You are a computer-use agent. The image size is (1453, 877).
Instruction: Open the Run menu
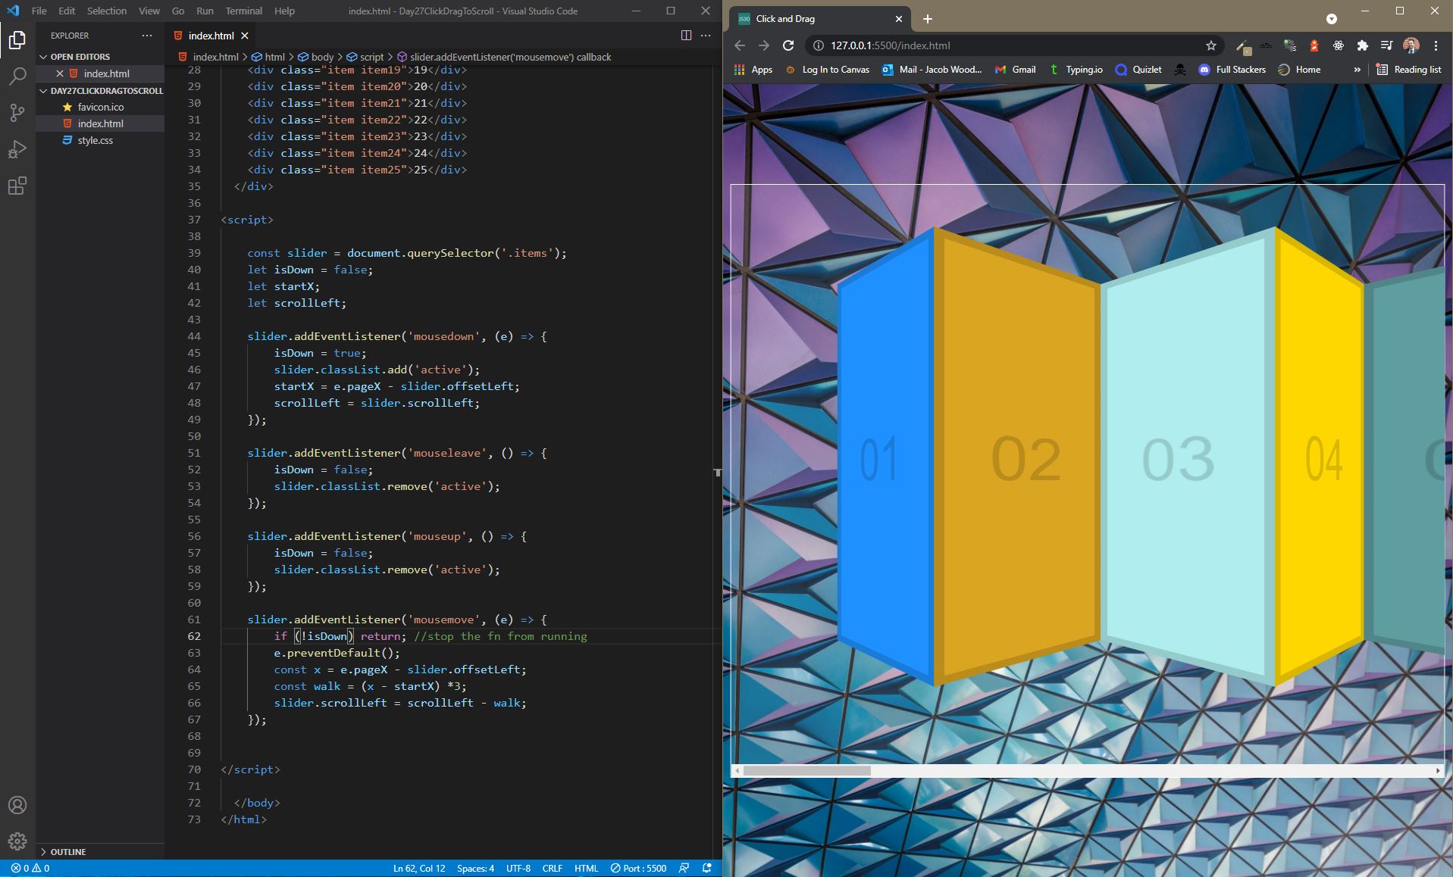205,11
